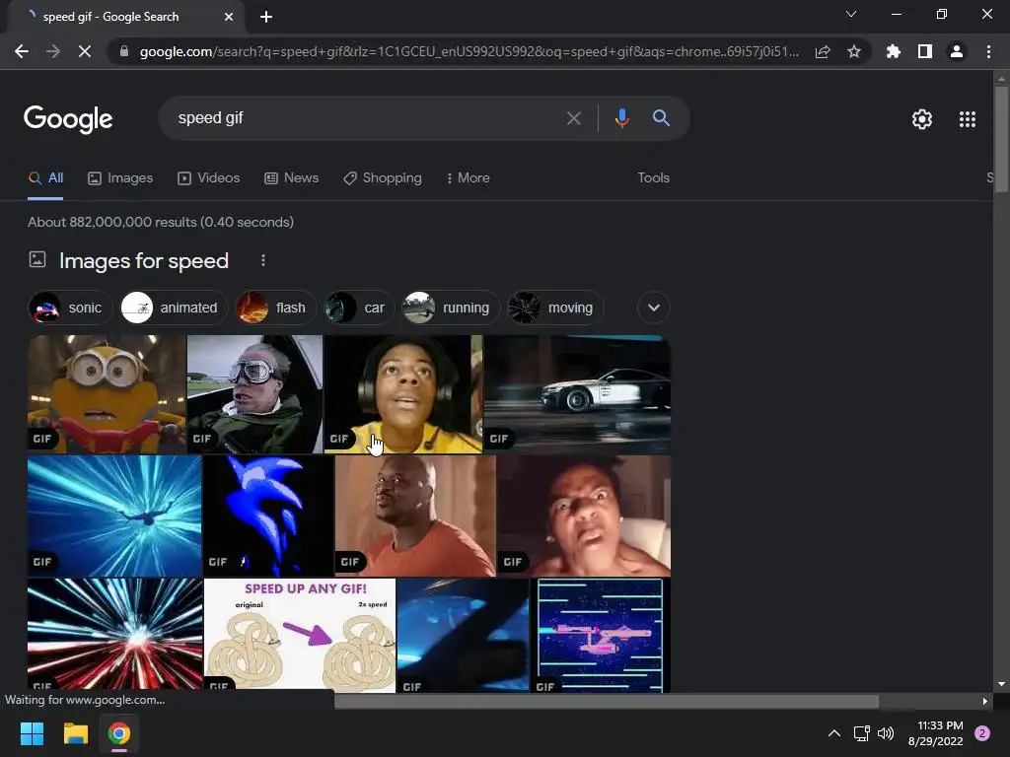Open the Chrome profile avatar
Screen dimensions: 1010x757
[957, 51]
